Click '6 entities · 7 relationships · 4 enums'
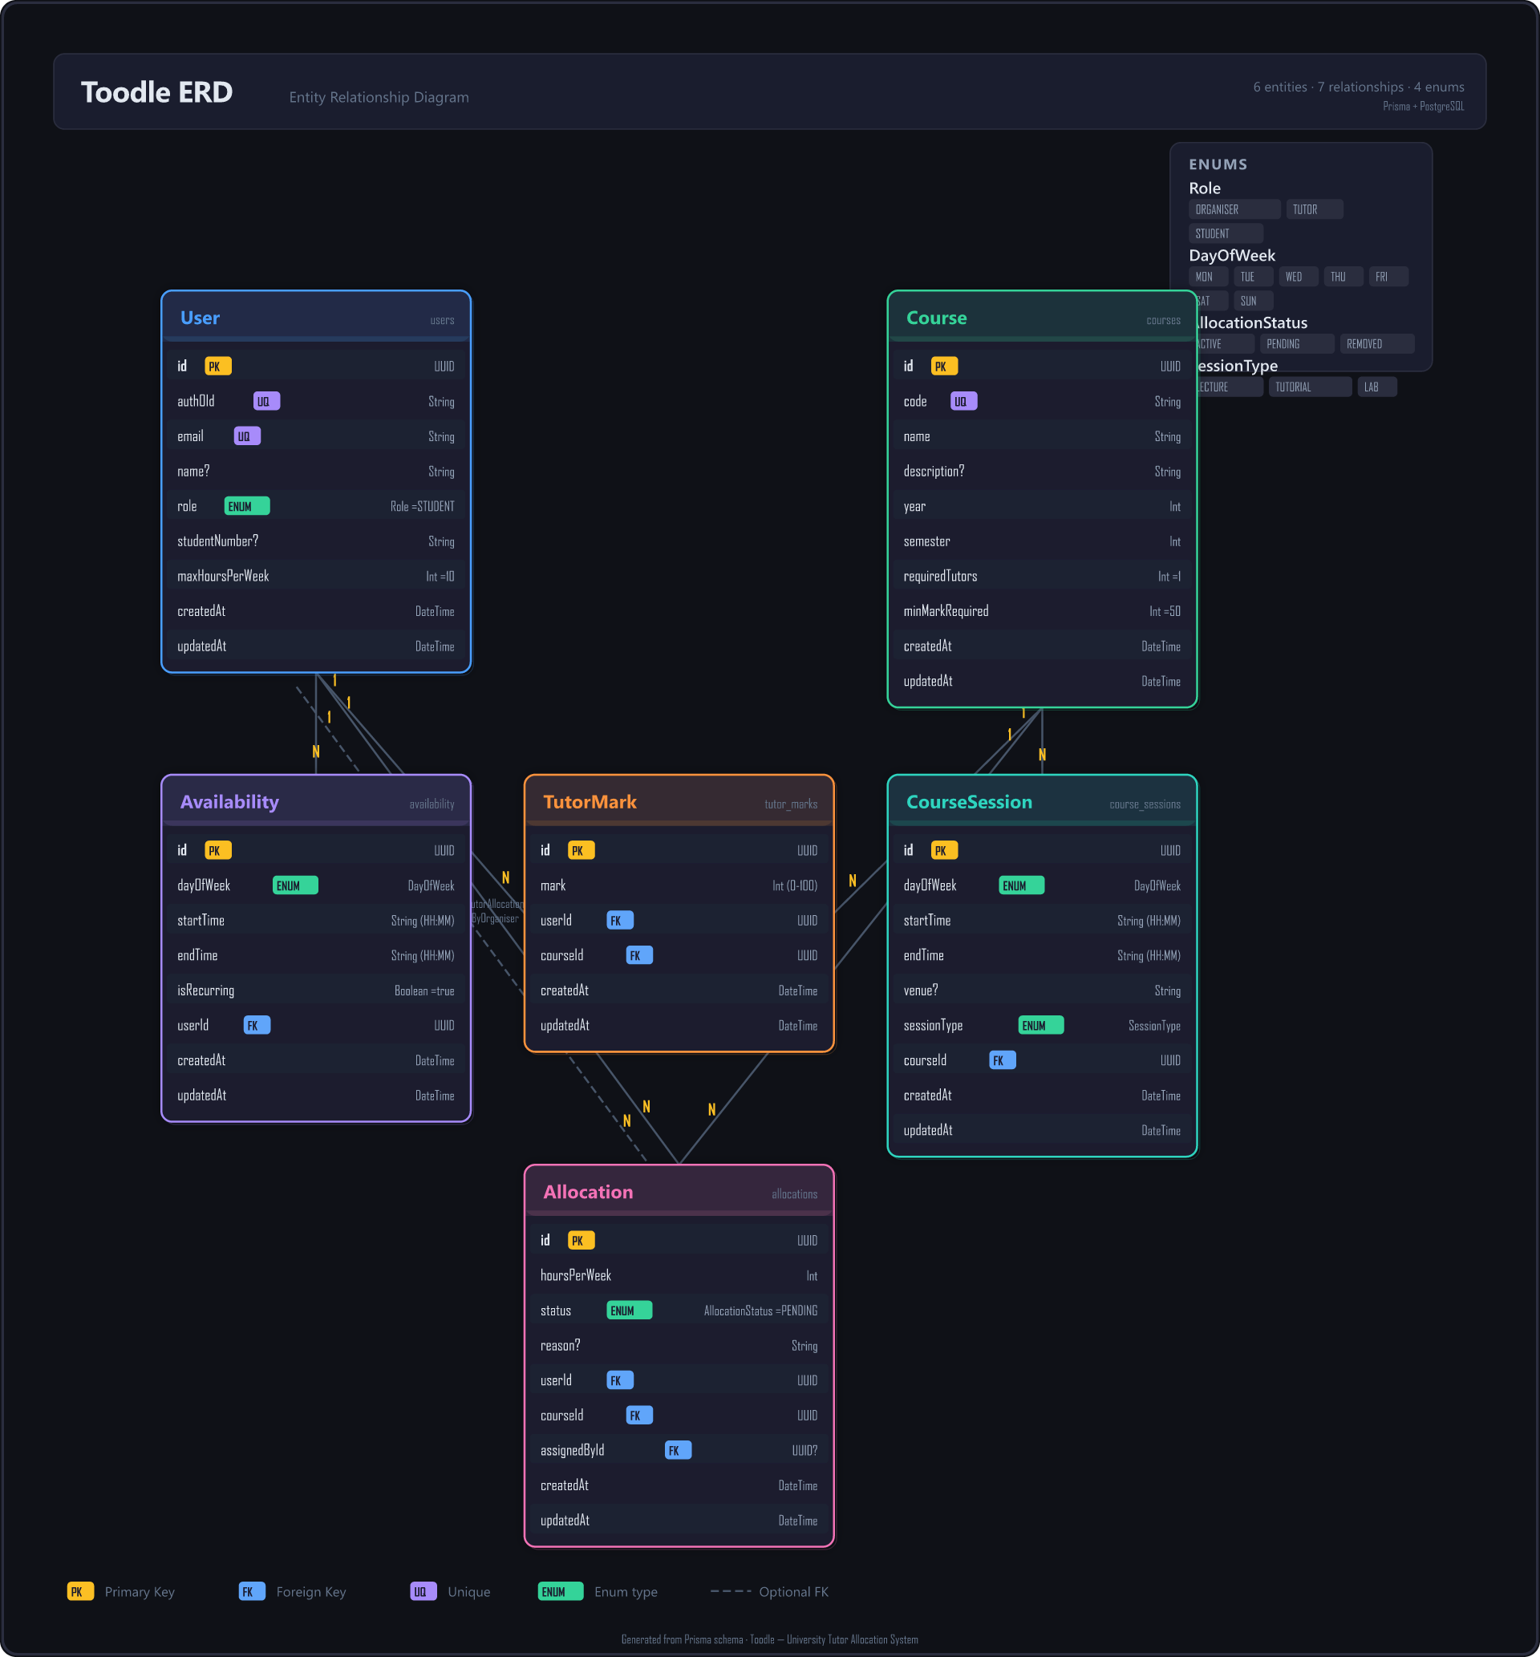 coord(1359,87)
